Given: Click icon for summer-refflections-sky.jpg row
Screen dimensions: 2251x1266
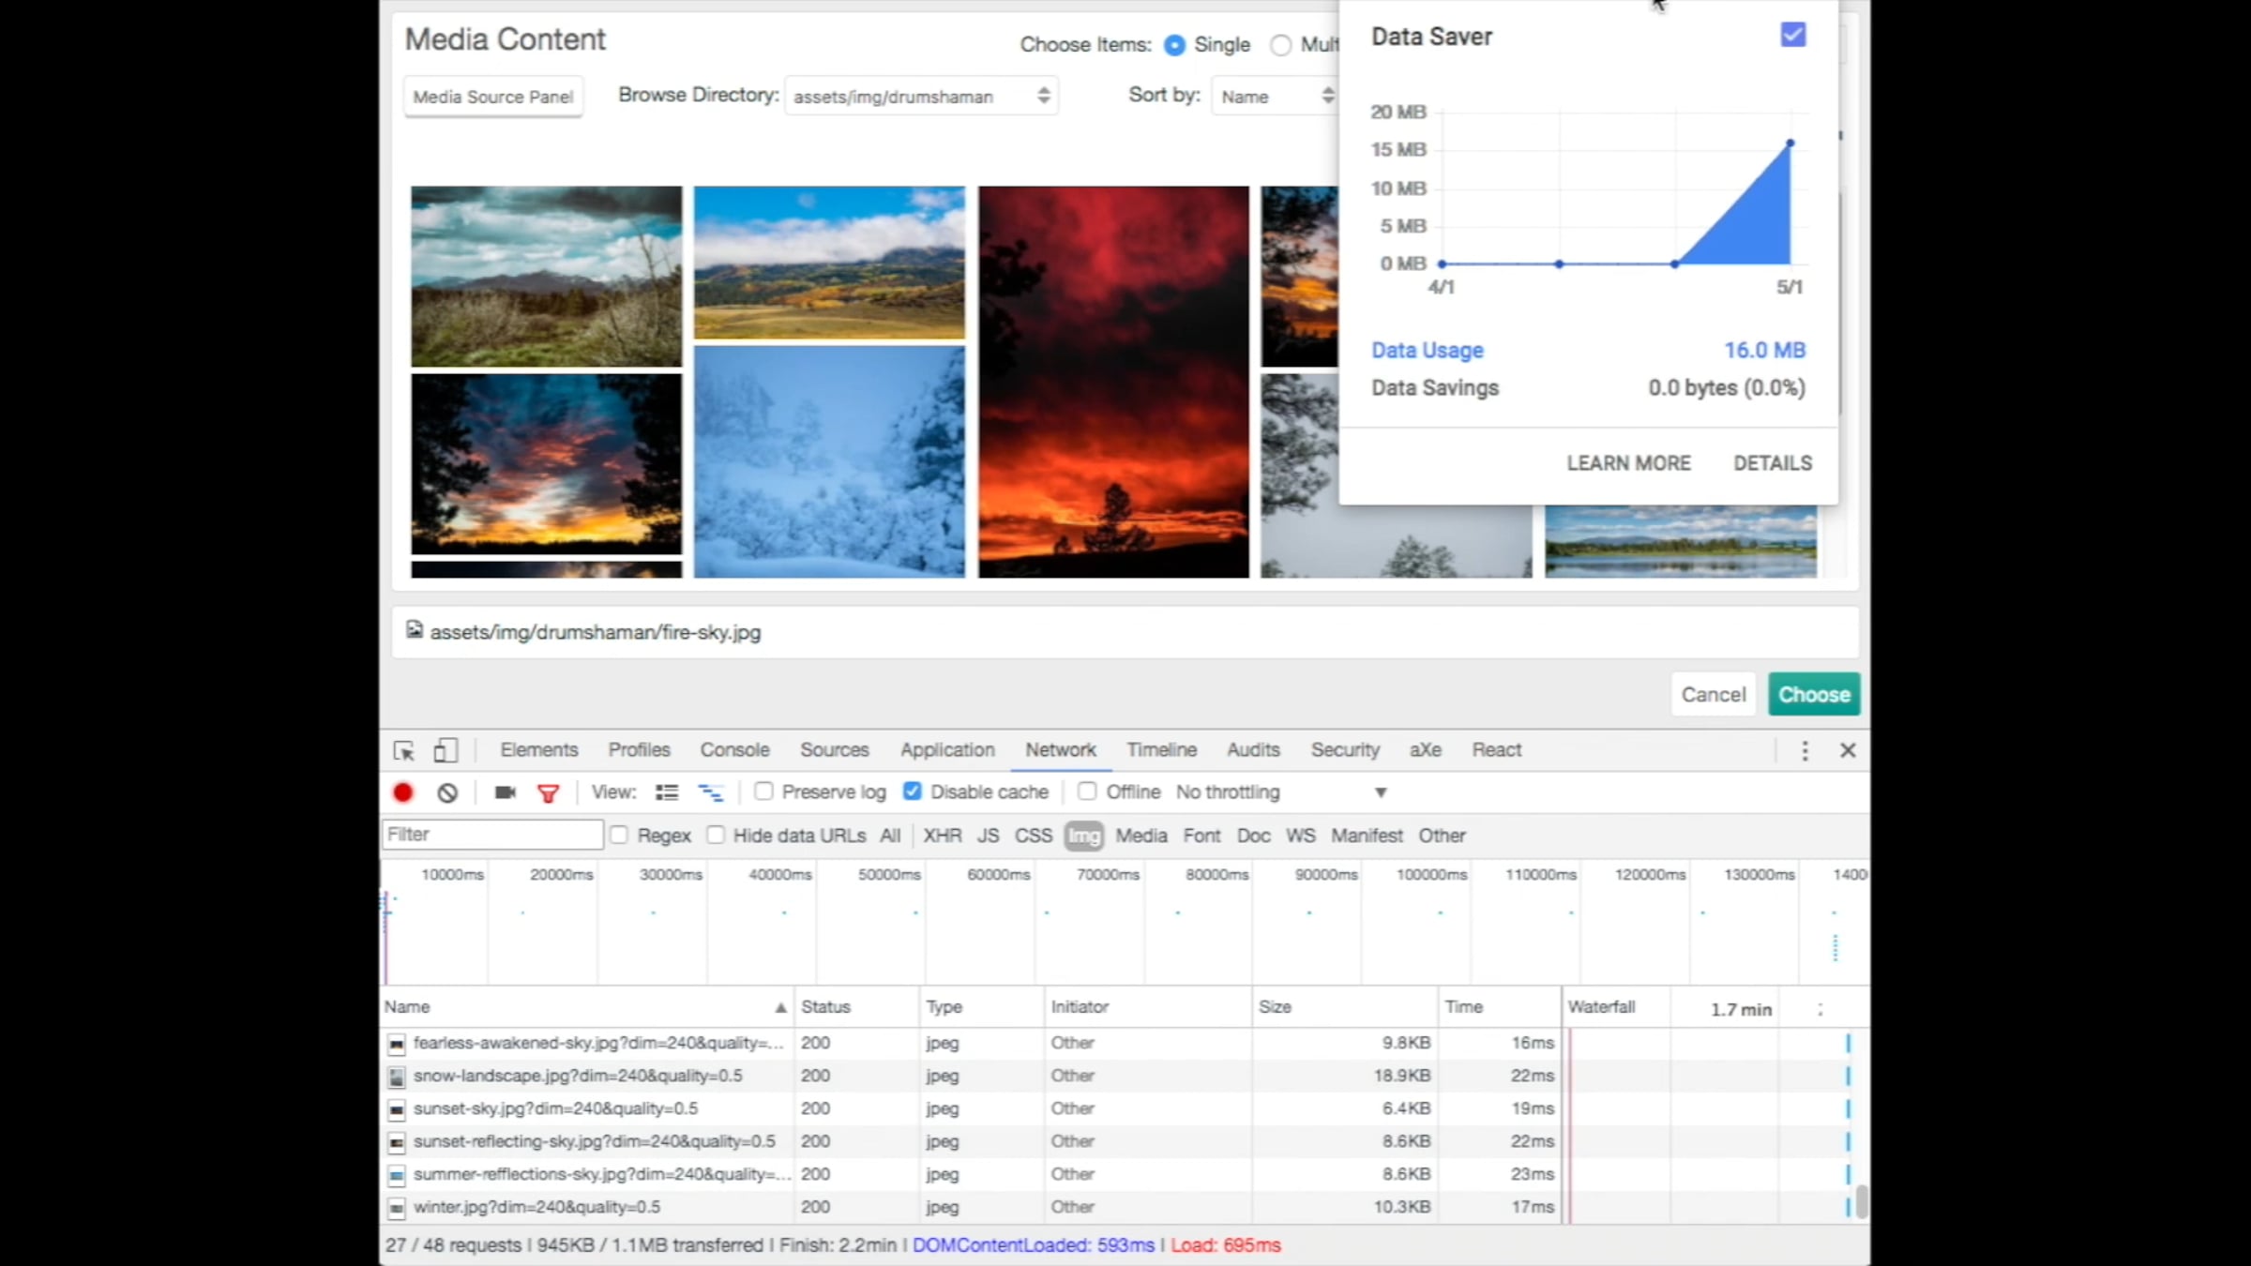Looking at the screenshot, I should [397, 1175].
